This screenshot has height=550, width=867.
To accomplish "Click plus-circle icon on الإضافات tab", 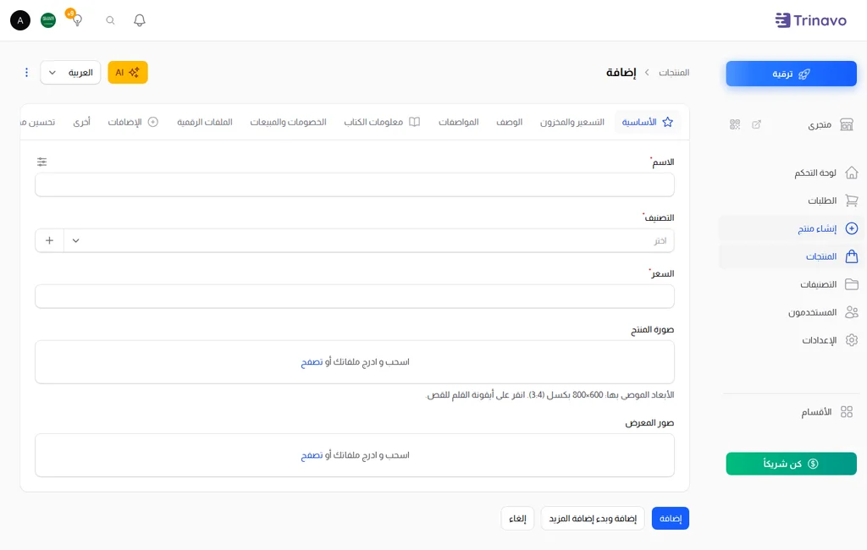I will (153, 122).
